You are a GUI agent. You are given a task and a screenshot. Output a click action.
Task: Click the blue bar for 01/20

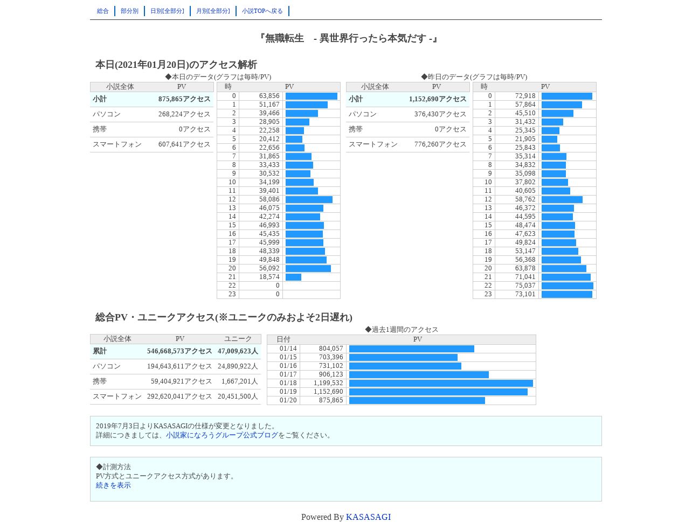[417, 401]
